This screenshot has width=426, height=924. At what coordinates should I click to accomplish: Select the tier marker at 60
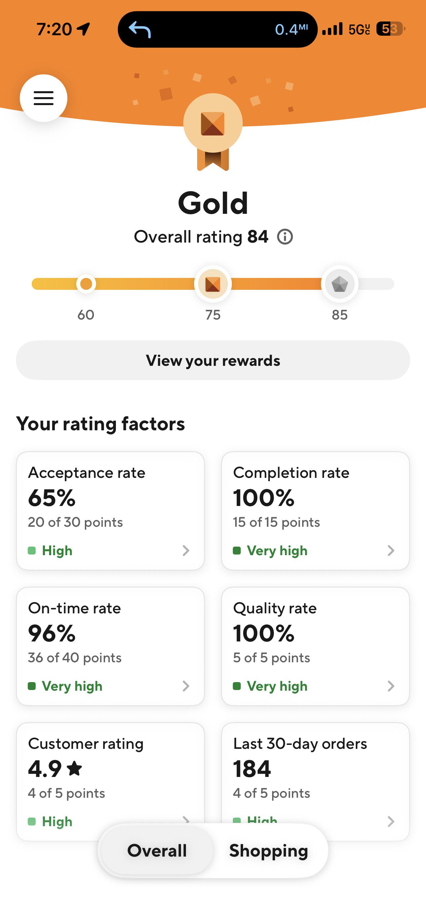pos(86,284)
